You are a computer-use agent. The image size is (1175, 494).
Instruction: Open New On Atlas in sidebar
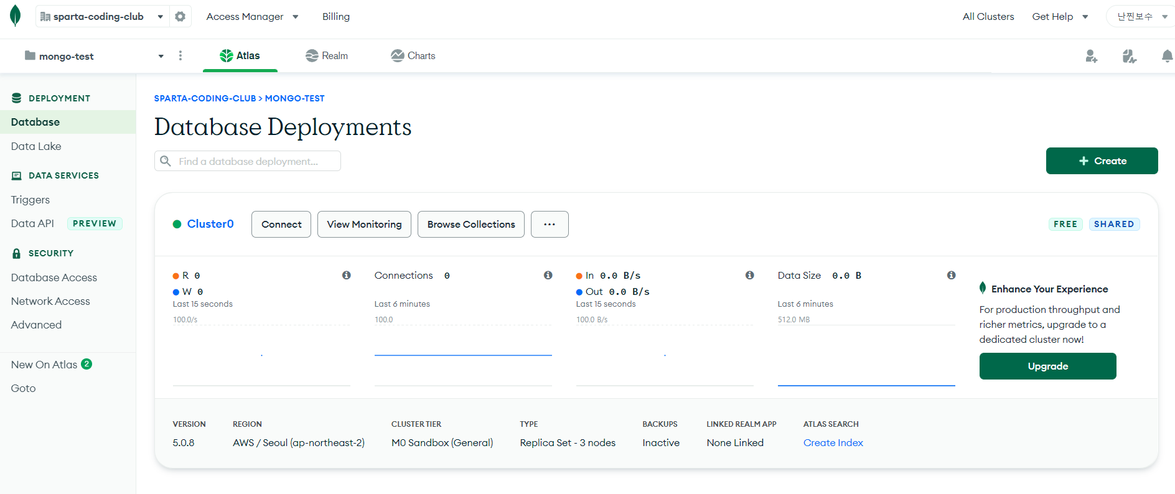44,365
